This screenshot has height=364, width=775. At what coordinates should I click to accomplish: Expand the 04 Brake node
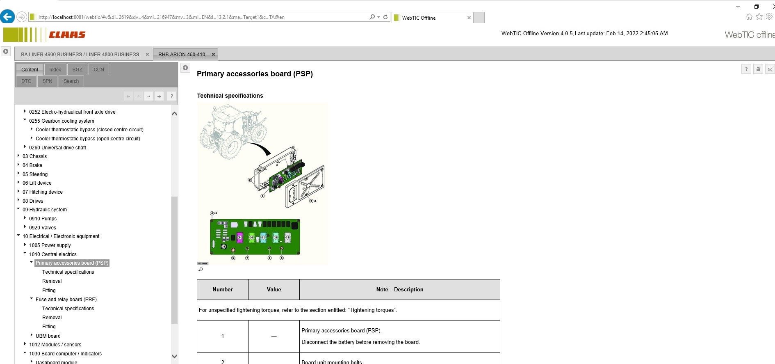18,165
